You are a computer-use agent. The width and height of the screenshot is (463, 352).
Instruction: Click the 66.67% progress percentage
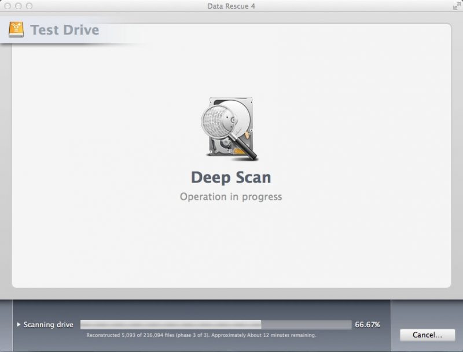[368, 325]
